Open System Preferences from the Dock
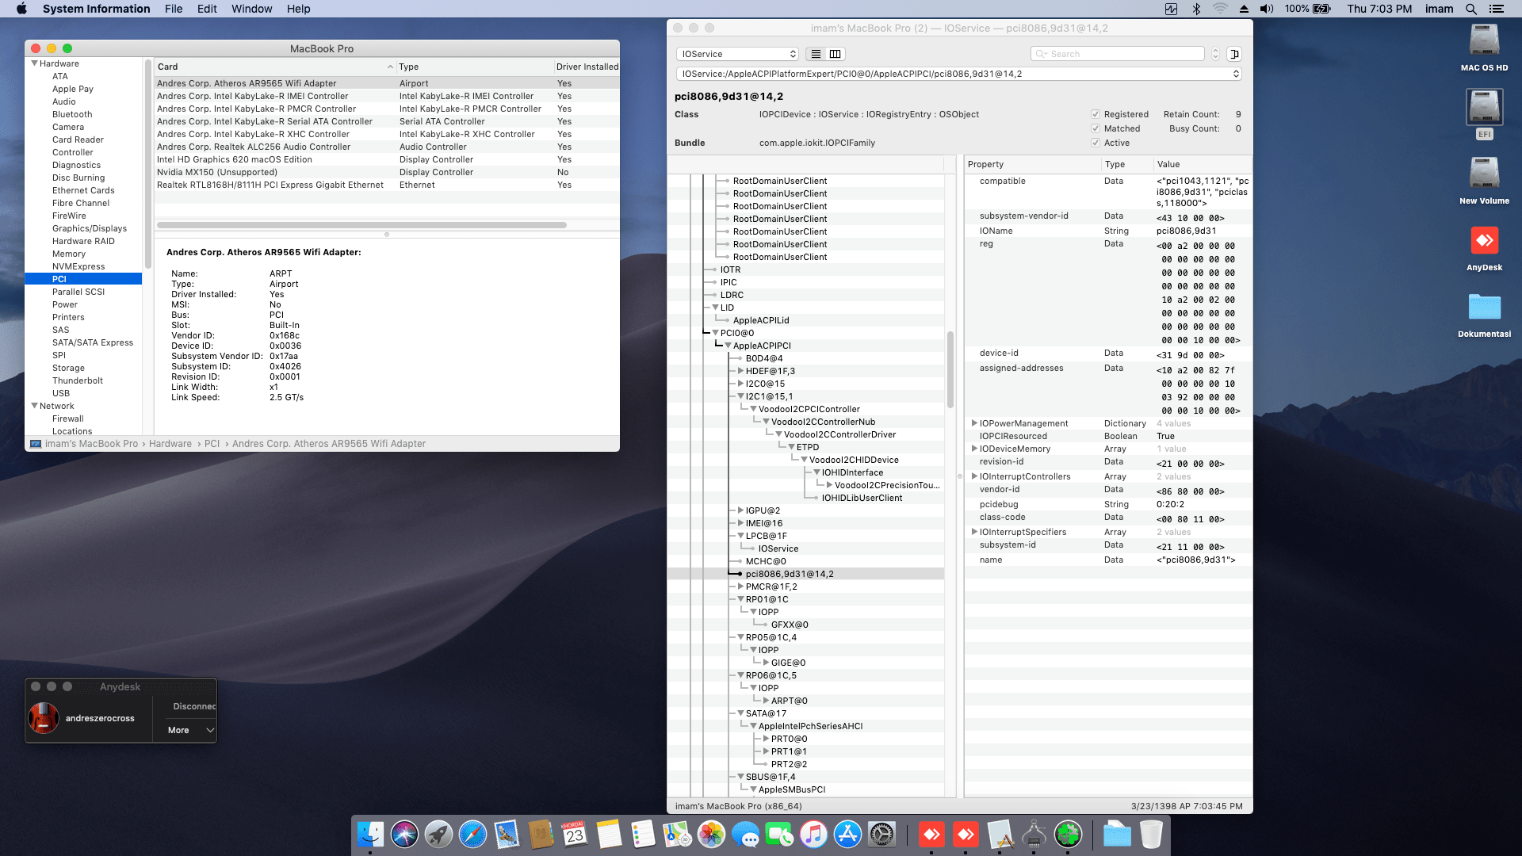This screenshot has height=856, width=1522. click(x=881, y=834)
